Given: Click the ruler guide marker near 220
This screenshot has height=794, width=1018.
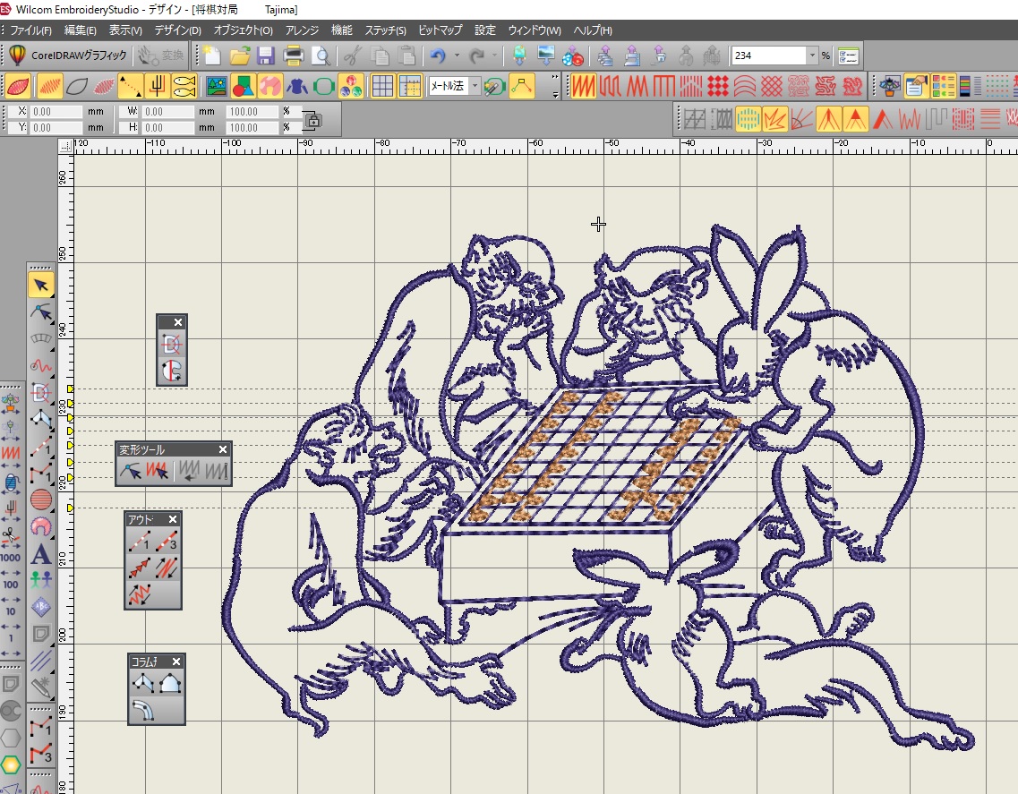Looking at the screenshot, I should [x=70, y=478].
